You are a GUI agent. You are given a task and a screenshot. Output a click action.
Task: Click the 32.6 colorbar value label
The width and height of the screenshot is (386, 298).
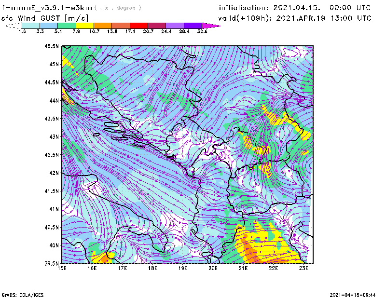tap(202, 31)
